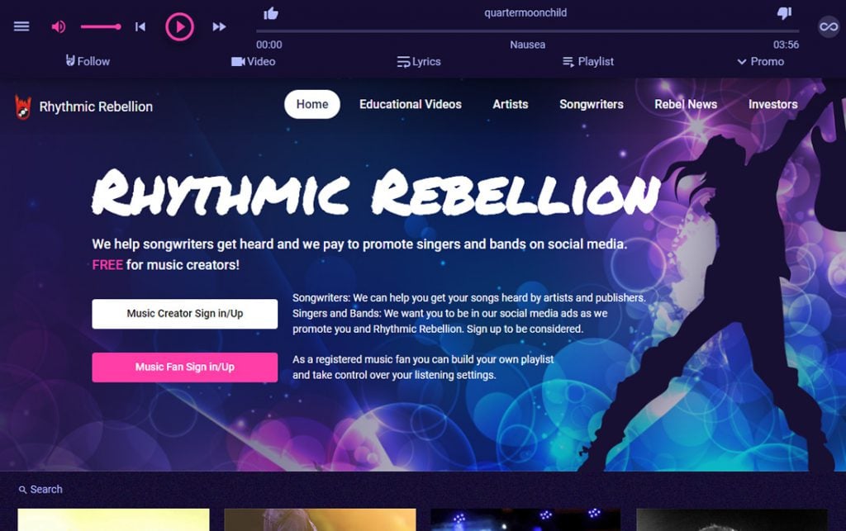The image size is (846, 531).
Task: Dislike the song with thumbs down
Action: (x=785, y=13)
